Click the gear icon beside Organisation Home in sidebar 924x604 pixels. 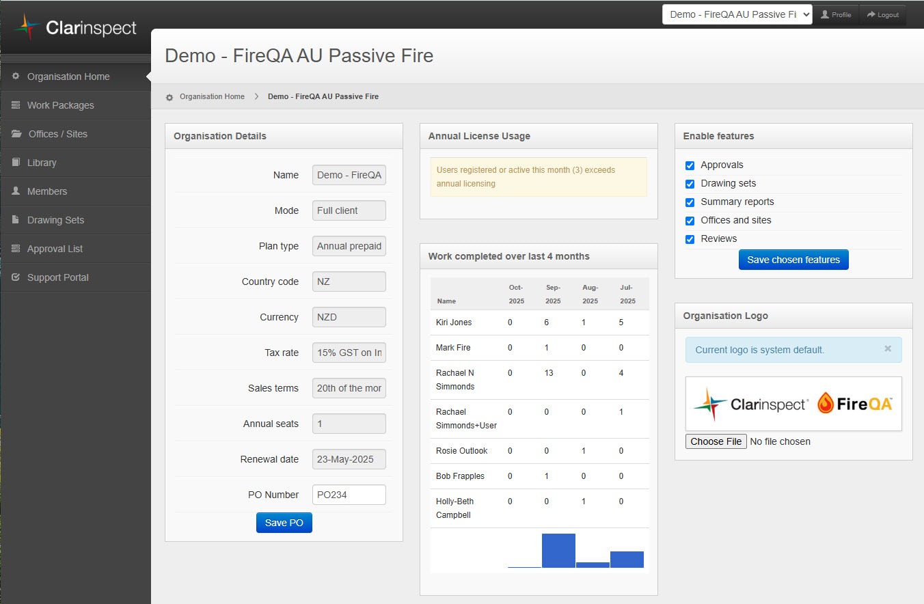pyautogui.click(x=16, y=77)
